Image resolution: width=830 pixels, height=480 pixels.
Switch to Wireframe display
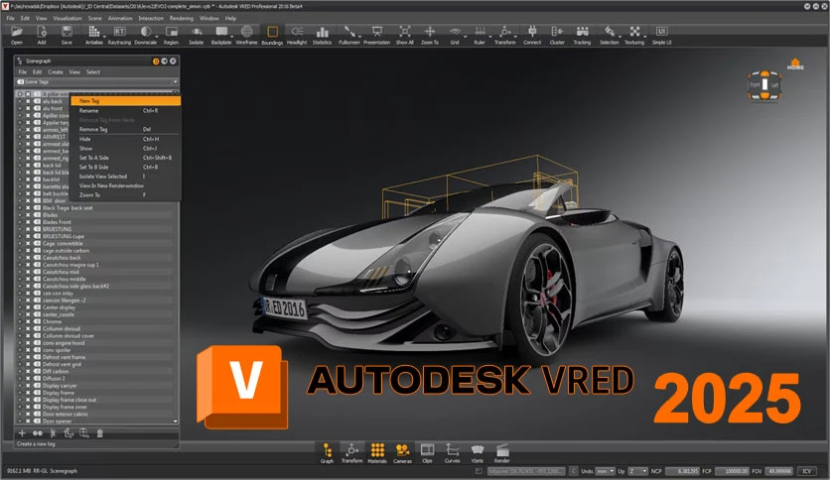coord(246,32)
